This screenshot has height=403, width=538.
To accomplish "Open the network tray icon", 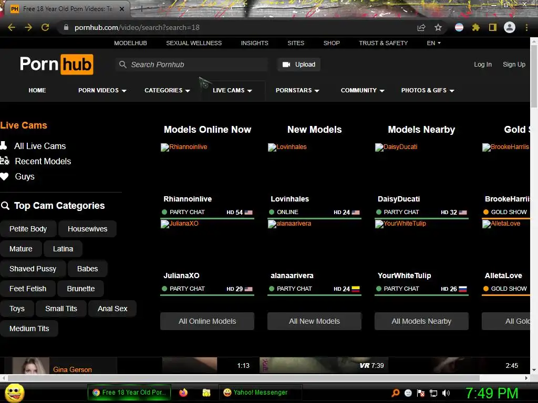I will [433, 393].
